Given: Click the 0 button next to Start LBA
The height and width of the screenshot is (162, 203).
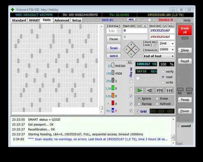Looking at the screenshot, I should pyautogui.click(x=145, y=26).
